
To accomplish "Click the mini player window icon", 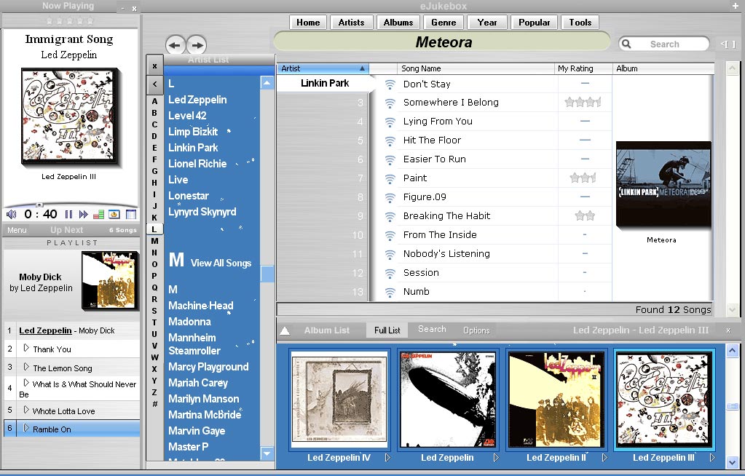I will click(x=114, y=214).
